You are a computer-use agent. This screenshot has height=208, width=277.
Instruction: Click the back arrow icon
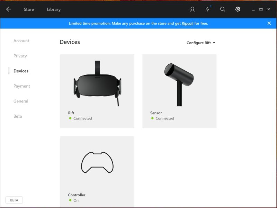[x=9, y=9]
